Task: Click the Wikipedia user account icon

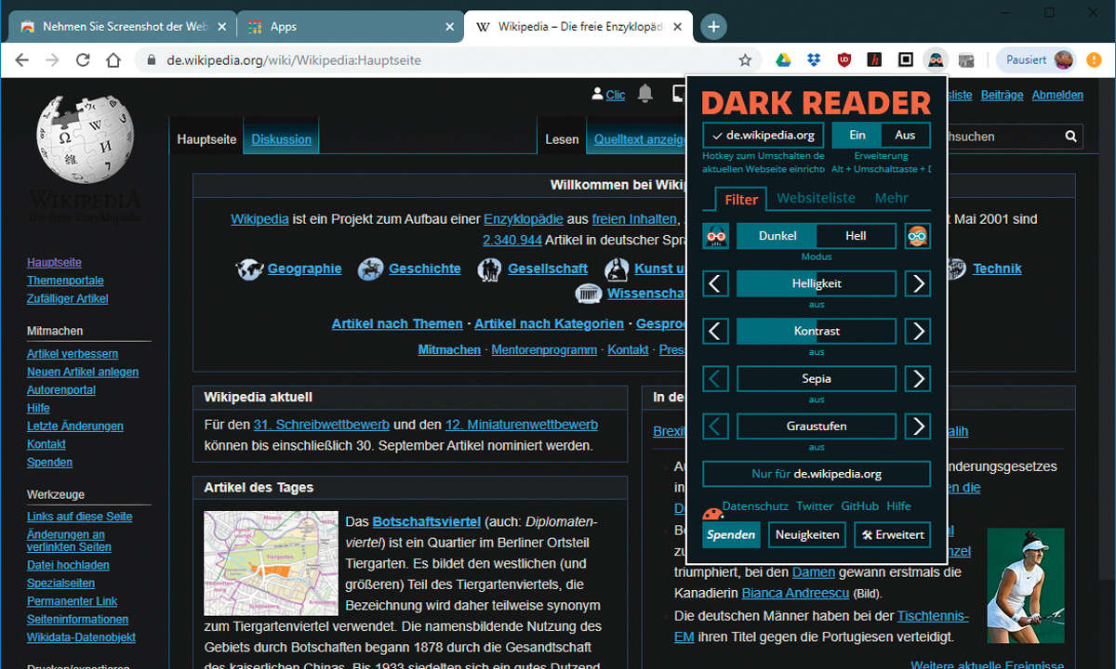Action: [597, 94]
